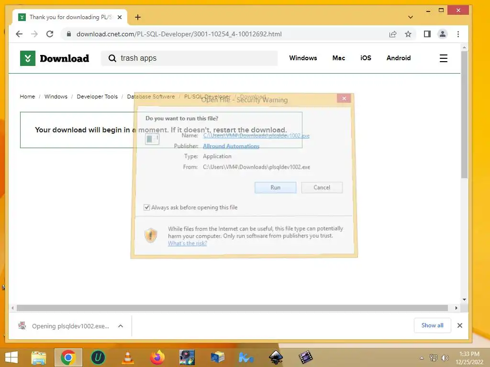The image size is (490, 367).
Task: Open VLC media player from taskbar
Action: 128,357
